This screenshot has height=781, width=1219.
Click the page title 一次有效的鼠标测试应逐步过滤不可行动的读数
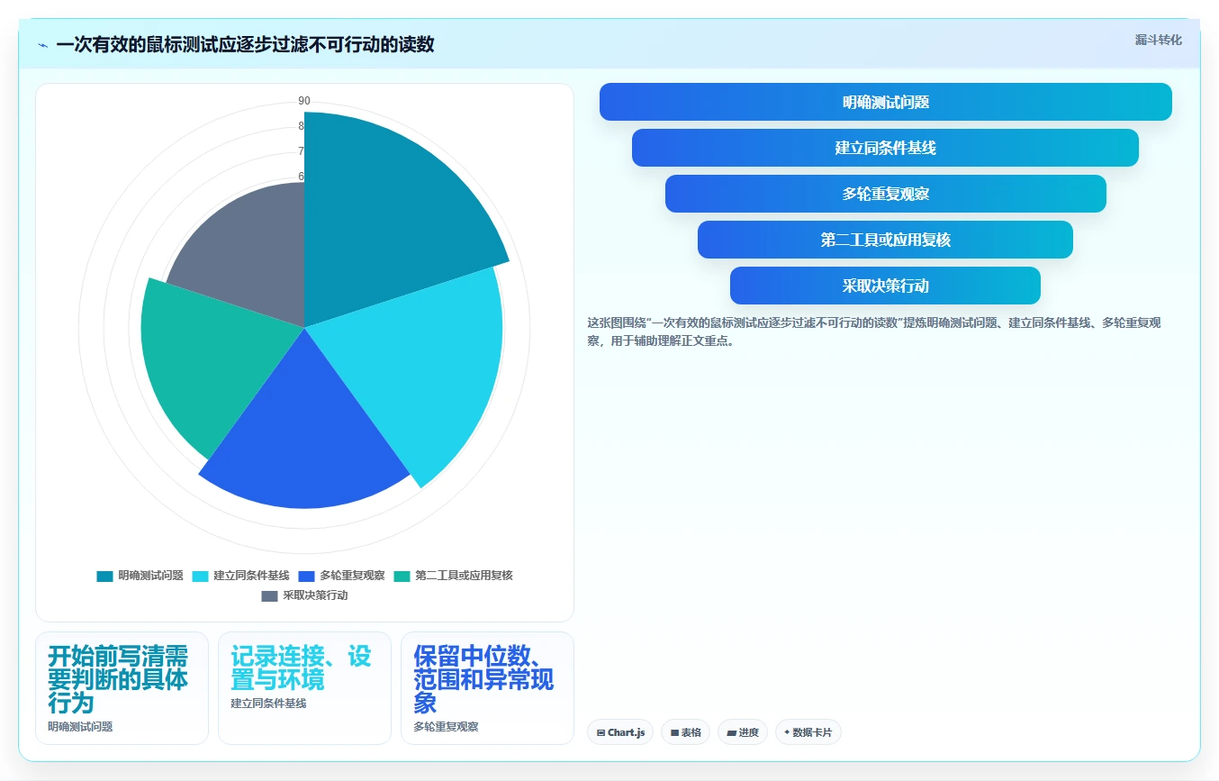(245, 45)
